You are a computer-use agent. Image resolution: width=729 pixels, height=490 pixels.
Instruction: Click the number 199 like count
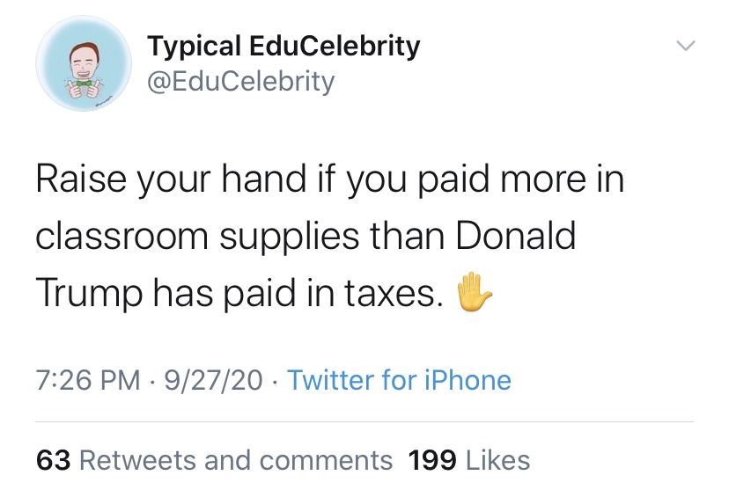coord(432,459)
